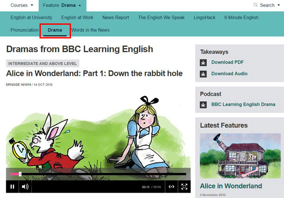Select the Drama feature tab

point(55,30)
